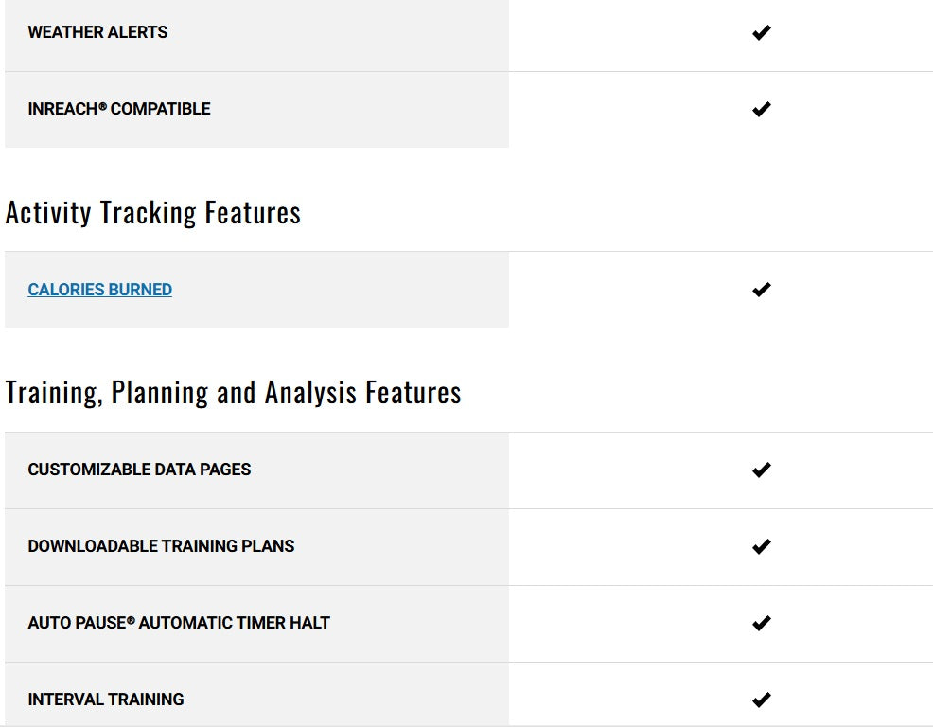This screenshot has width=933, height=727.
Task: Click the Weather Alerts feature label
Action: click(97, 32)
